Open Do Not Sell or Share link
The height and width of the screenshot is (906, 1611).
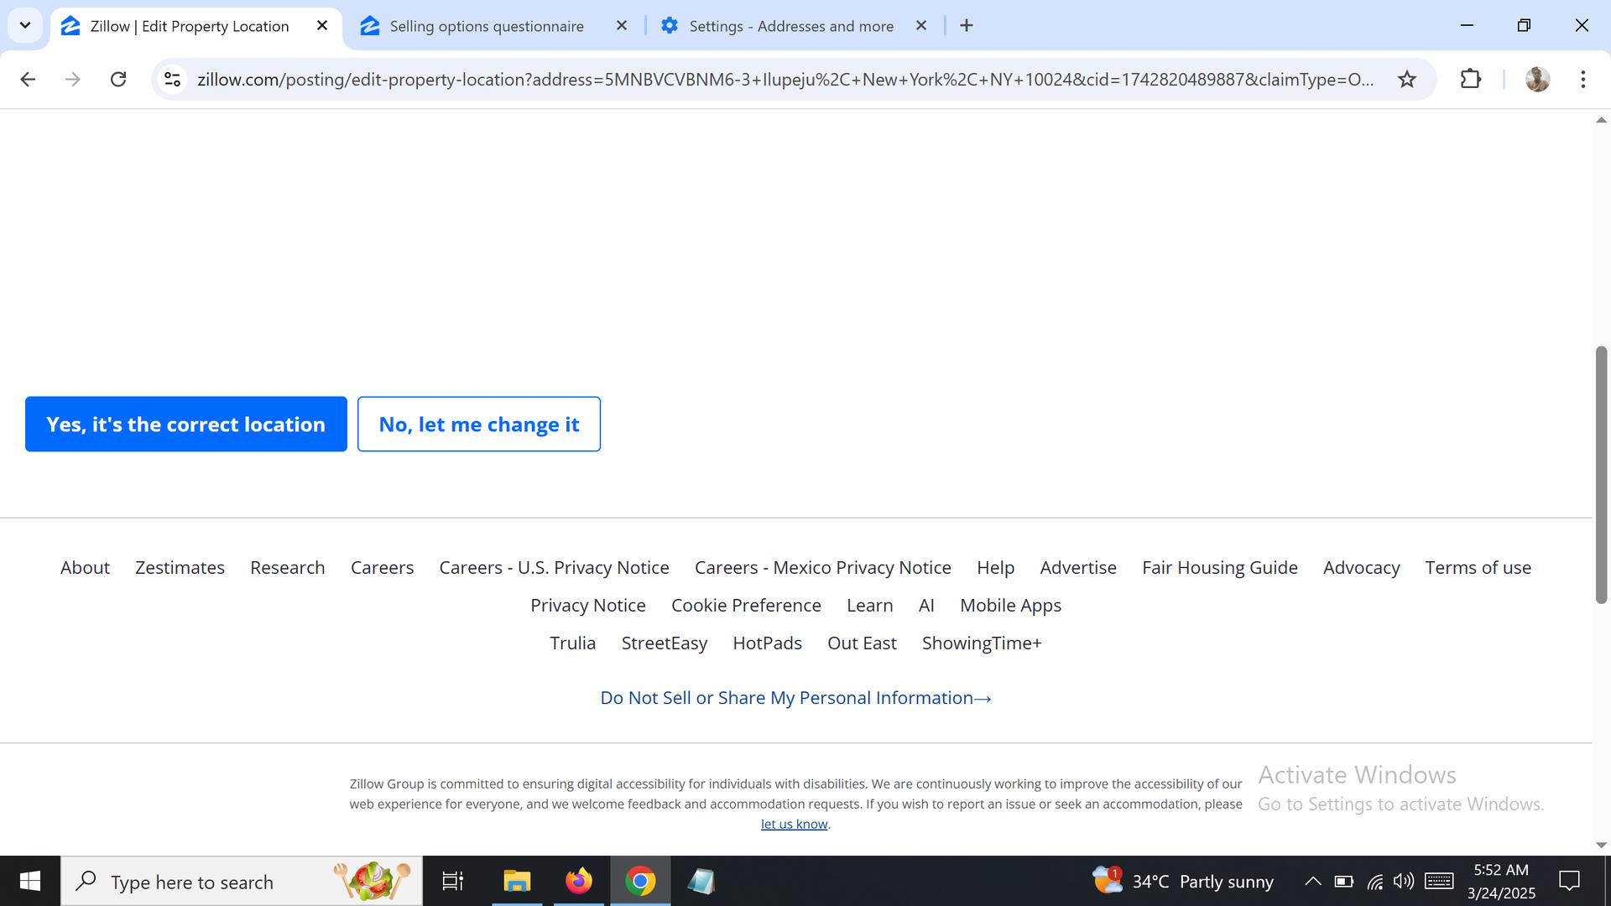coord(795,698)
